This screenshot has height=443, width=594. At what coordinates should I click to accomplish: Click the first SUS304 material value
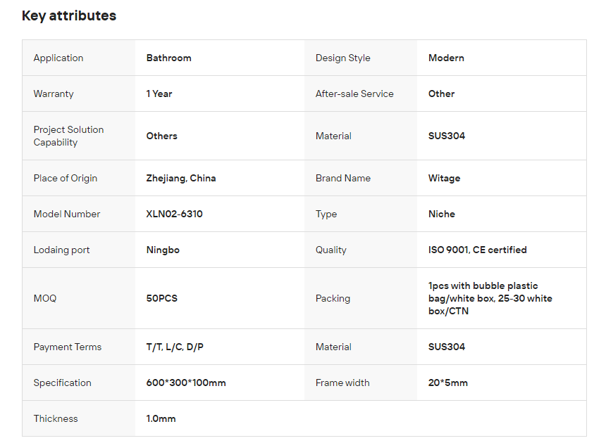coord(447,136)
